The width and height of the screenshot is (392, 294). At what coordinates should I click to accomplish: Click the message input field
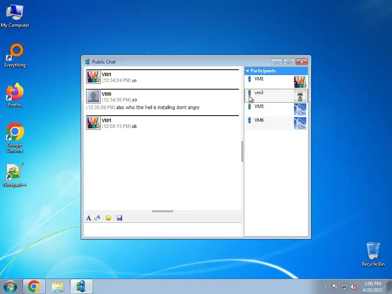[x=162, y=229]
